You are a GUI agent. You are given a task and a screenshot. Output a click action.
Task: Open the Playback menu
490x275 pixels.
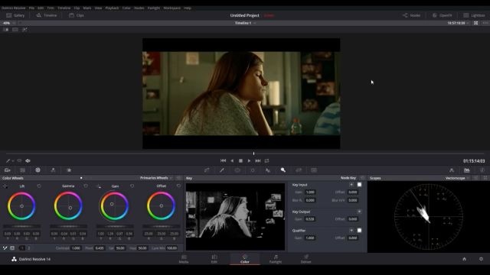click(x=112, y=8)
